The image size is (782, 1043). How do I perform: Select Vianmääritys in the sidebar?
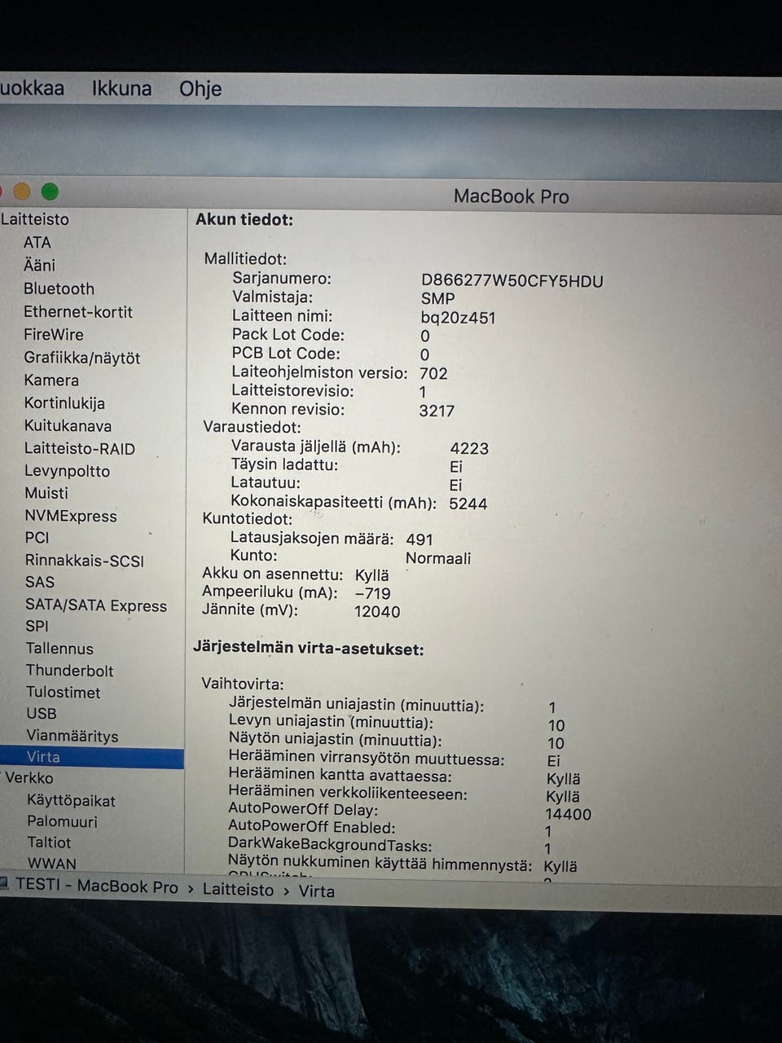tap(72, 736)
